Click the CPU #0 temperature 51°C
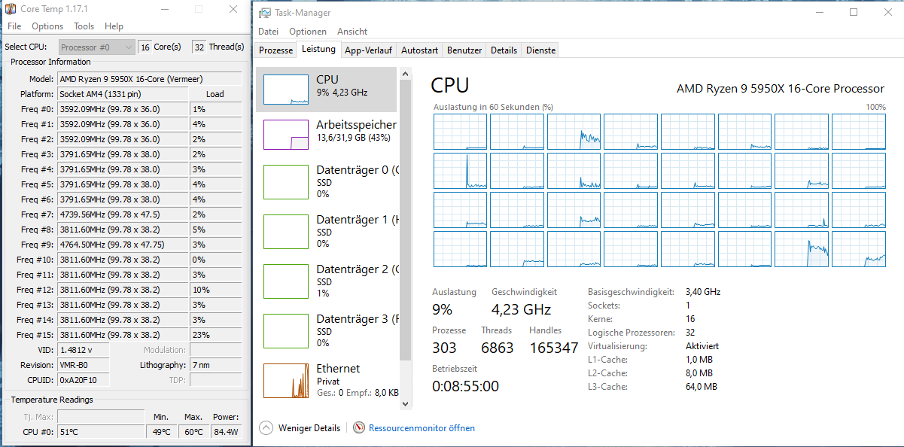This screenshot has height=447, width=904. (100, 432)
